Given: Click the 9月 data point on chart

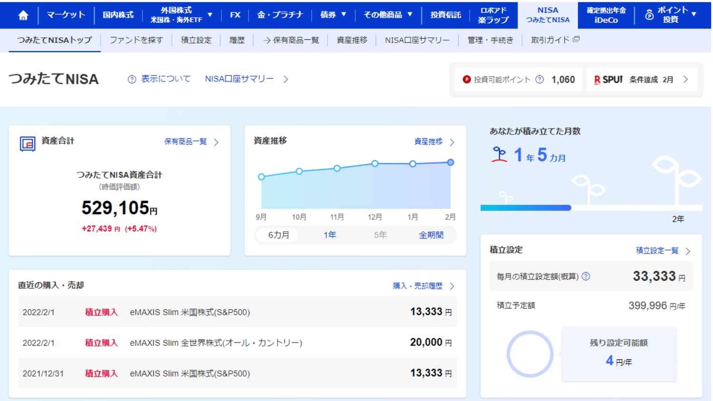Looking at the screenshot, I should [261, 177].
